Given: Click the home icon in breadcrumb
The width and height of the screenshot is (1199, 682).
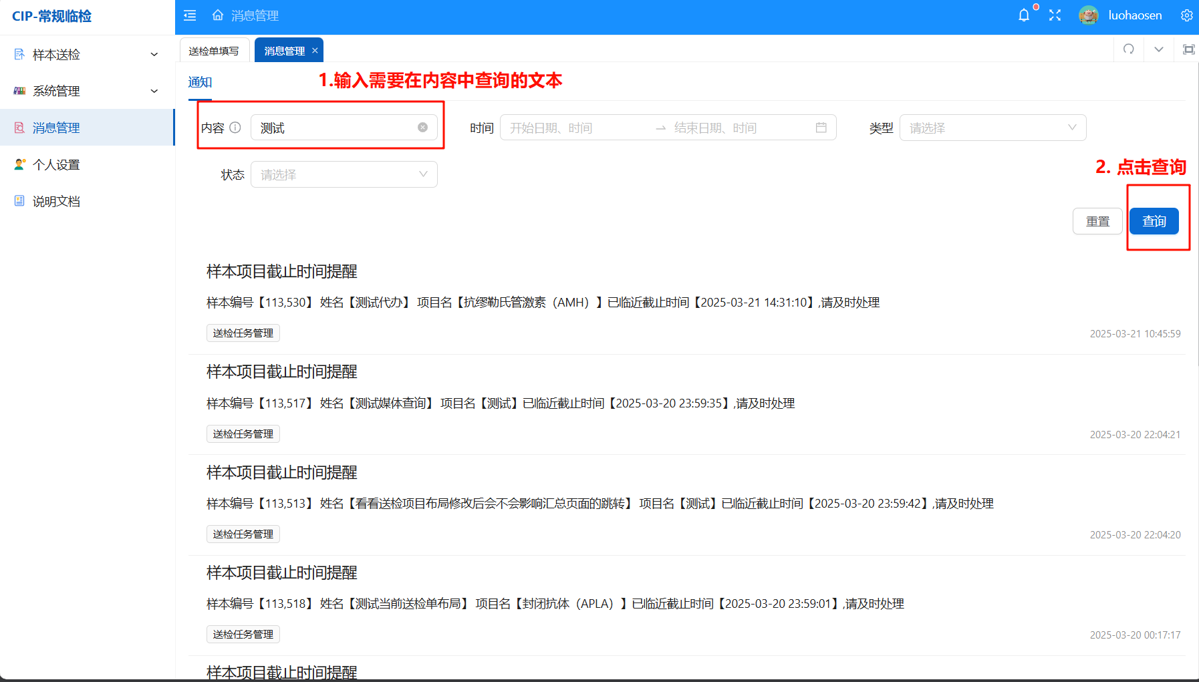Looking at the screenshot, I should (x=218, y=15).
